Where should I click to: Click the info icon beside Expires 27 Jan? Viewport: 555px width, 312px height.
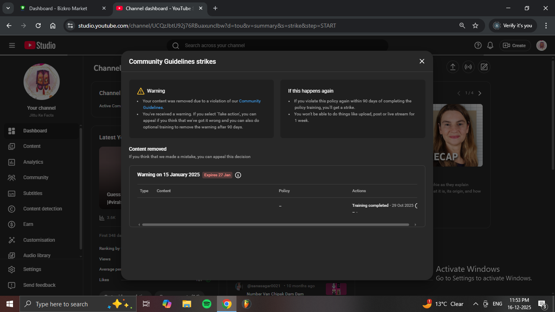click(x=238, y=175)
